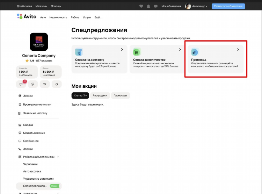Expand Ещё… categories menu
The image size is (262, 194).
pyautogui.click(x=98, y=17)
